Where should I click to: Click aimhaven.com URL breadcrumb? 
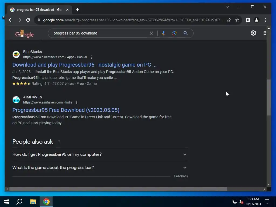48,102
